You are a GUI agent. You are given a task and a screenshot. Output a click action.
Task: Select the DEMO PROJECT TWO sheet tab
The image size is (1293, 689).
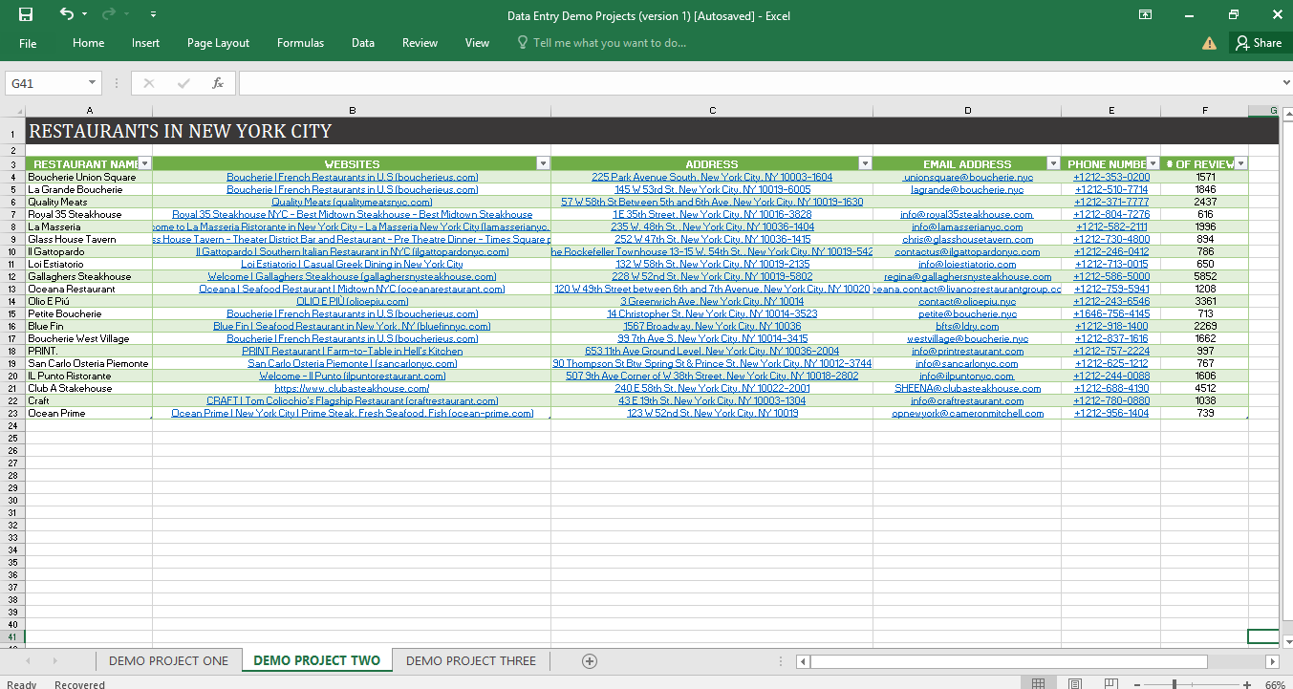coord(316,660)
